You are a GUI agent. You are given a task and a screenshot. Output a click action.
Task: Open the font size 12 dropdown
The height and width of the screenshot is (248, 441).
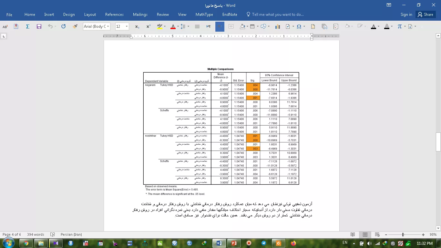point(127,26)
